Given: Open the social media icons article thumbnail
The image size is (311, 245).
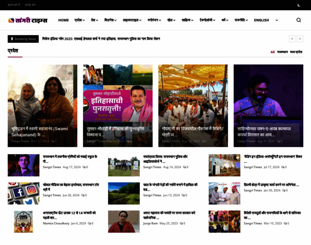Looking at the screenshot, I should 24,193.
